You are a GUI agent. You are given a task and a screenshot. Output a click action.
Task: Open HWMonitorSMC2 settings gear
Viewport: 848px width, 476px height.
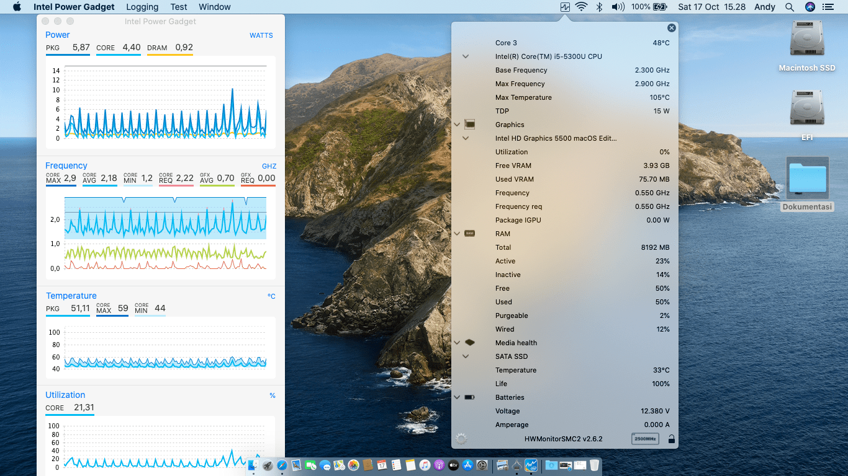[461, 439]
